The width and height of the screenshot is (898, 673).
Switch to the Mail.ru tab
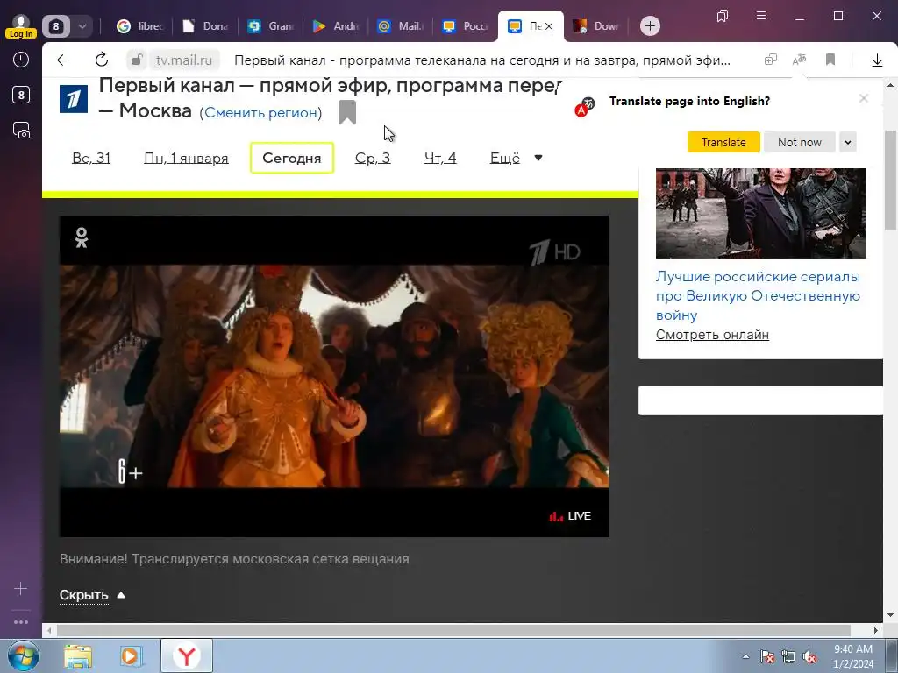coord(401,25)
